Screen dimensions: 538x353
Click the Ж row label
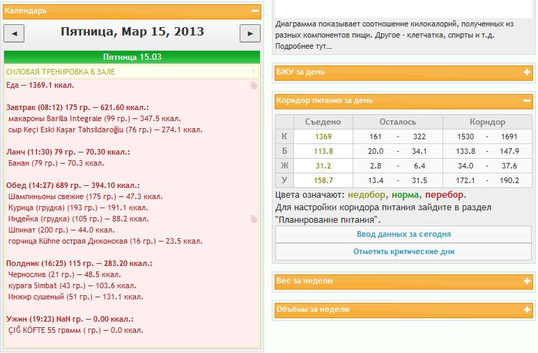point(284,166)
